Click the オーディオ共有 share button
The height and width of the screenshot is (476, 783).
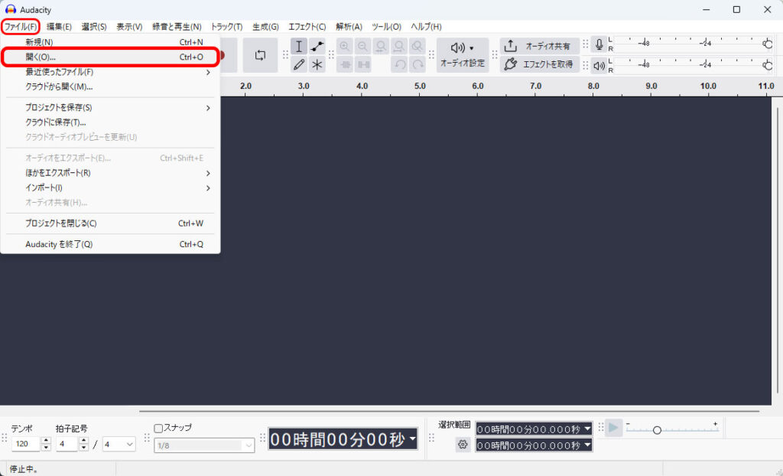(x=539, y=46)
